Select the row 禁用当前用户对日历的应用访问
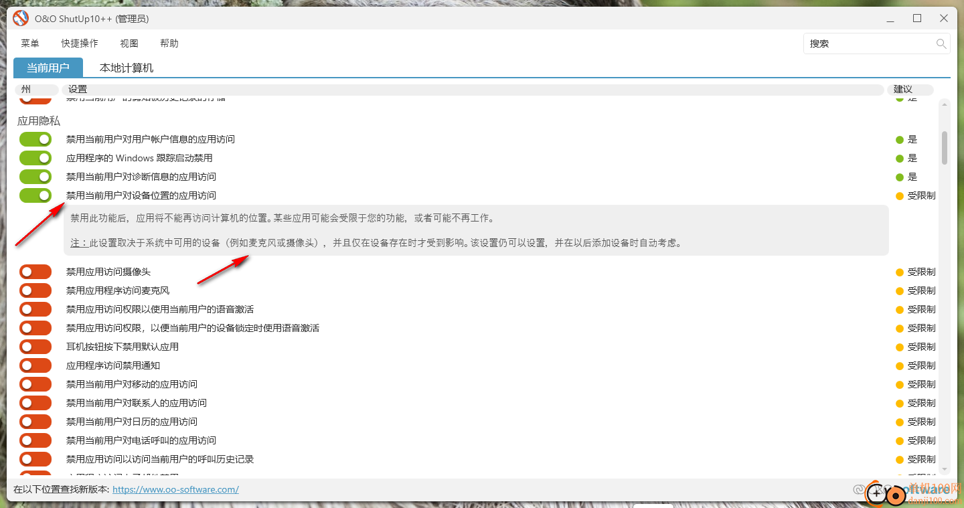The height and width of the screenshot is (508, 964). coord(132,422)
